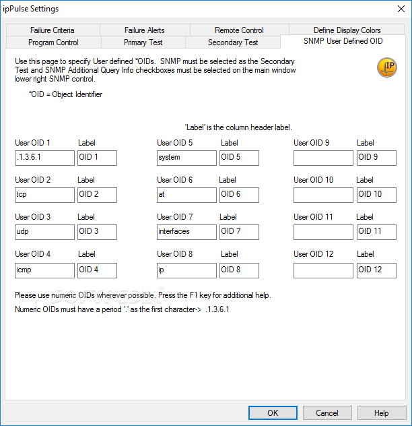Click the Label field showing OID 5
This screenshot has height=426, width=412.
[x=239, y=158]
